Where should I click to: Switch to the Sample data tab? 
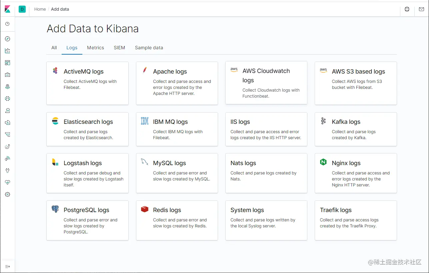click(149, 48)
